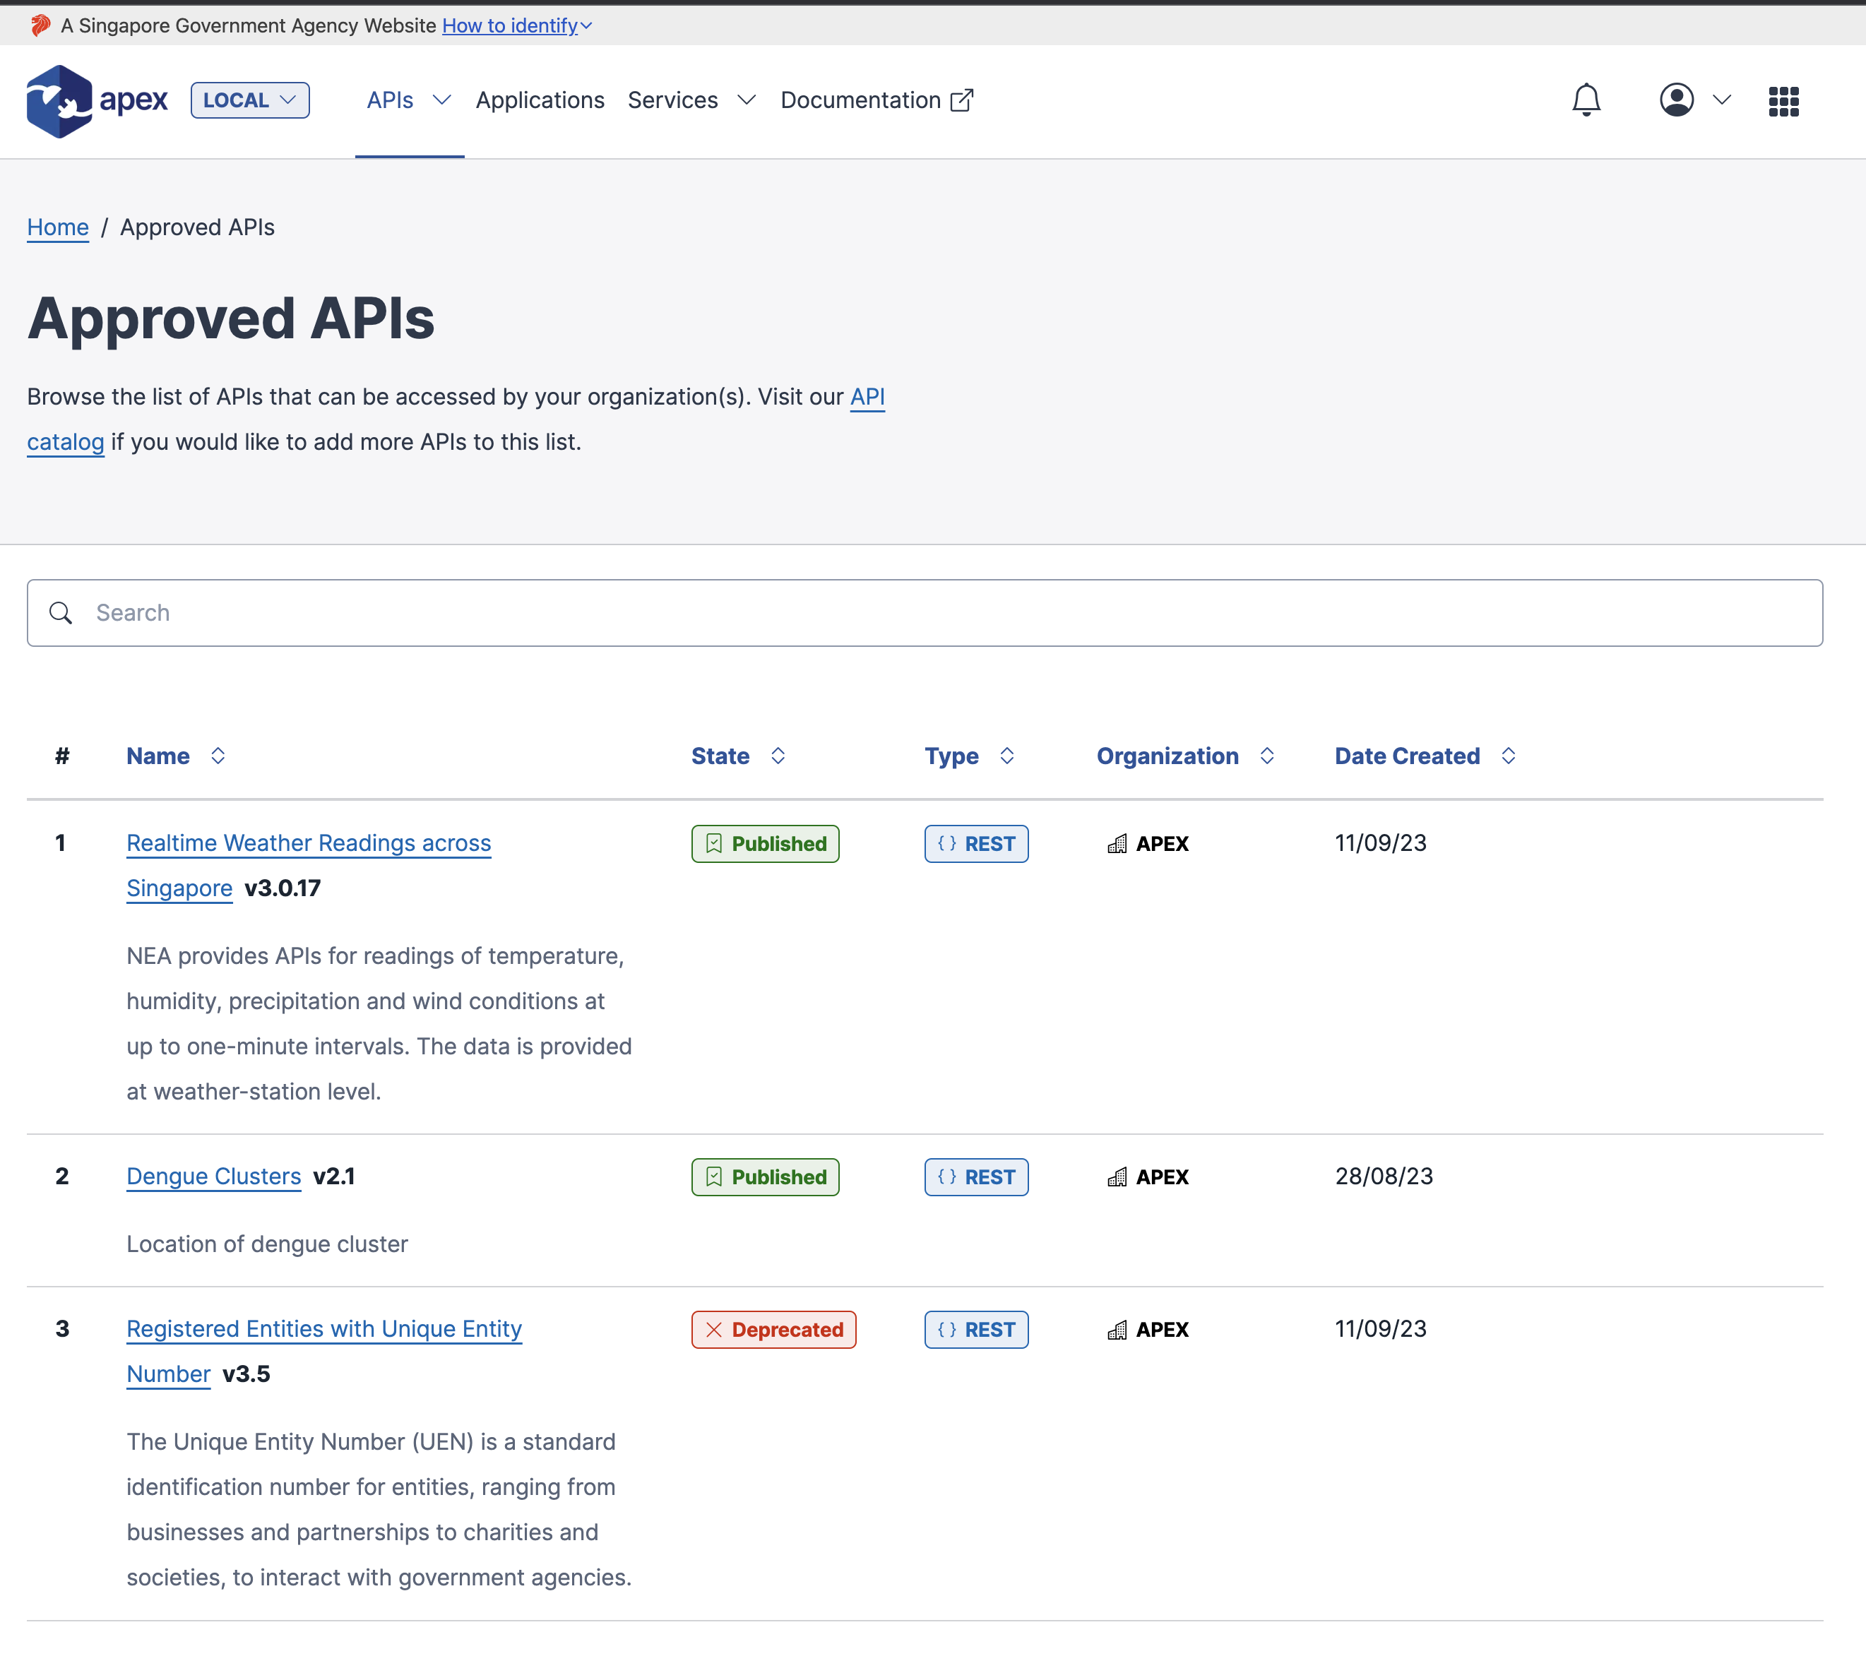
Task: Click the apex logo
Action: [x=96, y=101]
